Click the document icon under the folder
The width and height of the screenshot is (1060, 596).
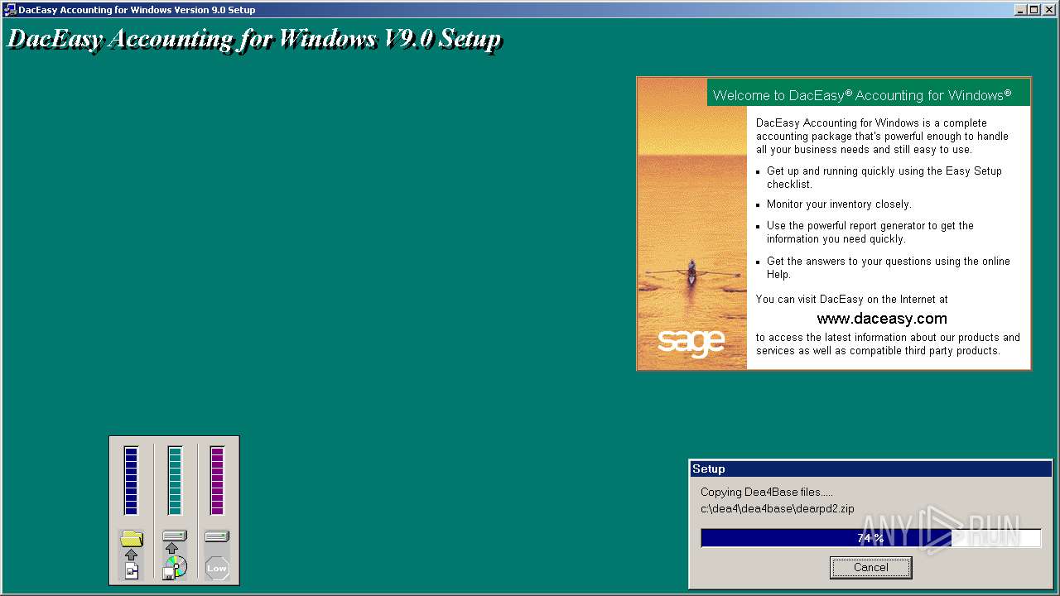(x=132, y=570)
